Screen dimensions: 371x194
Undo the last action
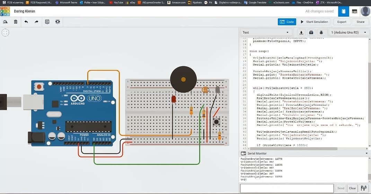(x=26, y=22)
